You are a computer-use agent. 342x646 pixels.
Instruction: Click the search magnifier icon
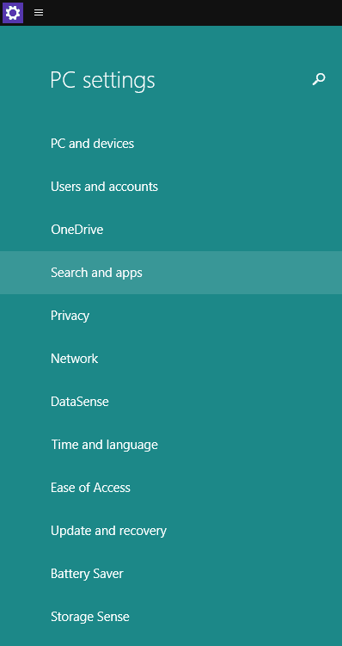coord(319,78)
